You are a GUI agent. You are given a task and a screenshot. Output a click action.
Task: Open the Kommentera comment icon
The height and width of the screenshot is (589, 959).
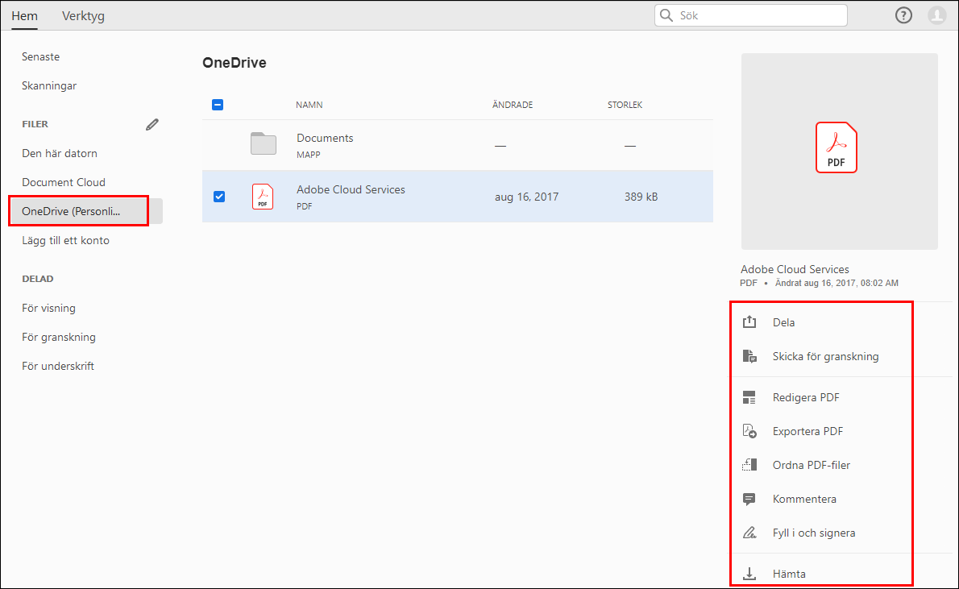749,498
